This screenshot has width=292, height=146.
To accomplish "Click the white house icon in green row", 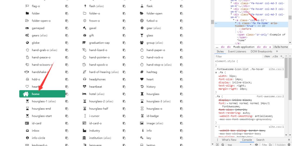I will (26, 94).
